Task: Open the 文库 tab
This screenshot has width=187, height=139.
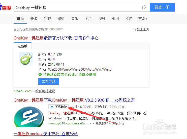Action: (x=129, y=19)
